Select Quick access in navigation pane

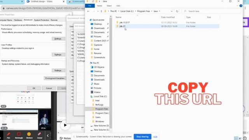(98, 20)
